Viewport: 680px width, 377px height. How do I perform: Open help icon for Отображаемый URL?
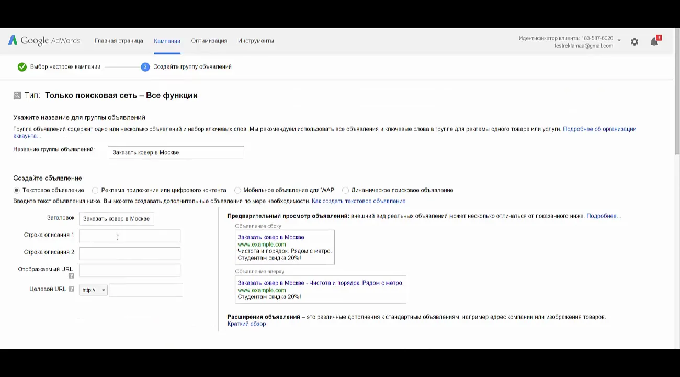pyautogui.click(x=71, y=276)
